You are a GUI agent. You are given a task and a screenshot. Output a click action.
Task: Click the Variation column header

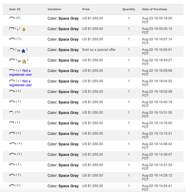[54, 9]
